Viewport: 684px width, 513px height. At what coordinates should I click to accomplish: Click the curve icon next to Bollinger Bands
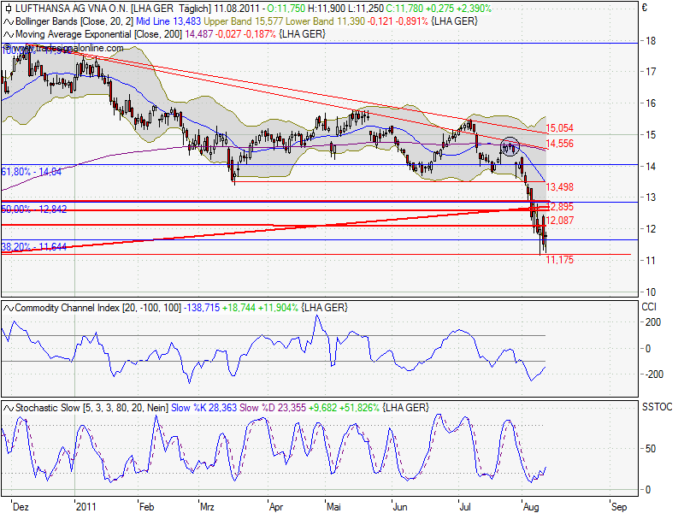(x=8, y=22)
